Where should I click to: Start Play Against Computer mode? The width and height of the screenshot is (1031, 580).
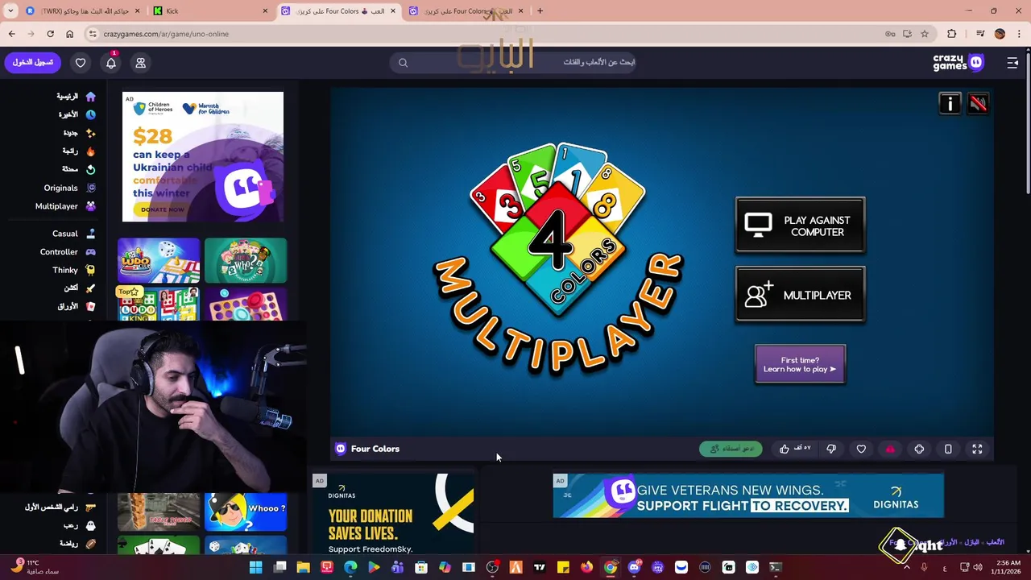800,226
